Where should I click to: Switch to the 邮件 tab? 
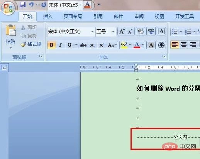click(119, 17)
